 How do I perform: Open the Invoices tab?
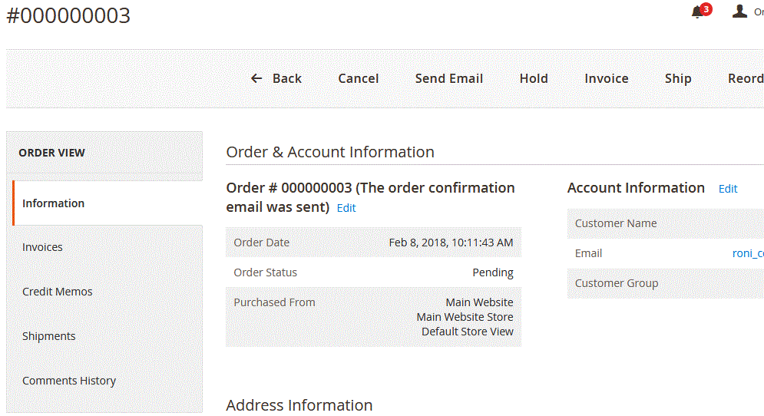(x=107, y=247)
